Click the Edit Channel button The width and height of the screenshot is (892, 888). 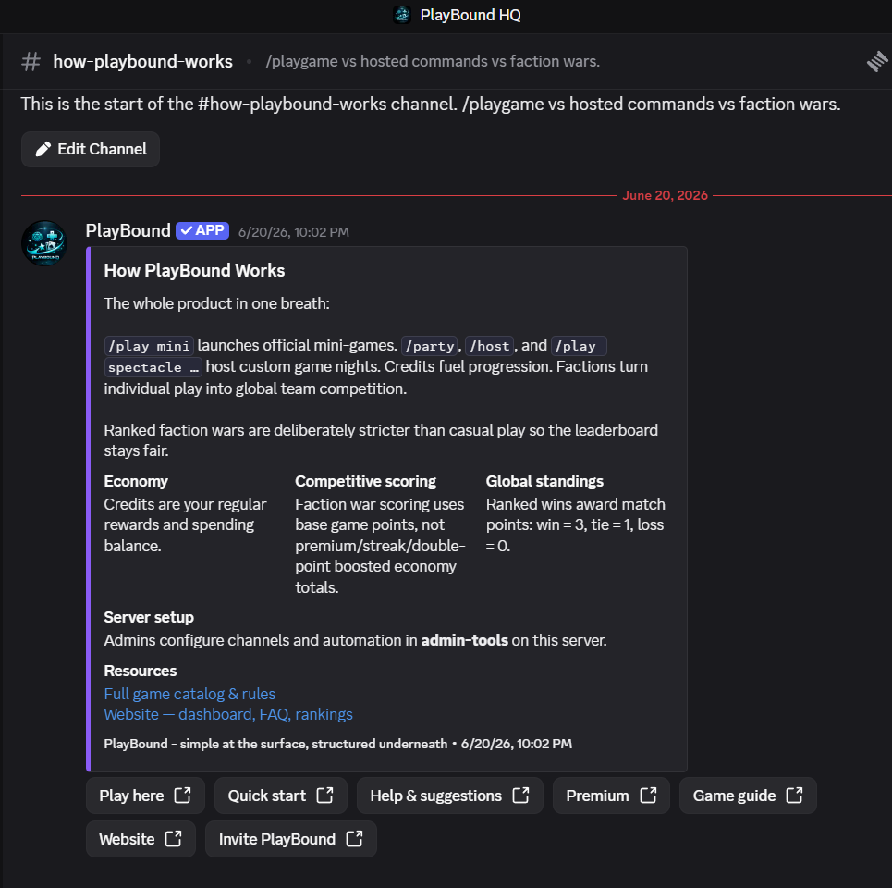[91, 149]
